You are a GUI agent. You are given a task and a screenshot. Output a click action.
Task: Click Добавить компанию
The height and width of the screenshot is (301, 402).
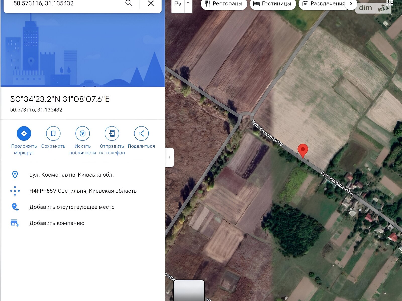(x=57, y=223)
